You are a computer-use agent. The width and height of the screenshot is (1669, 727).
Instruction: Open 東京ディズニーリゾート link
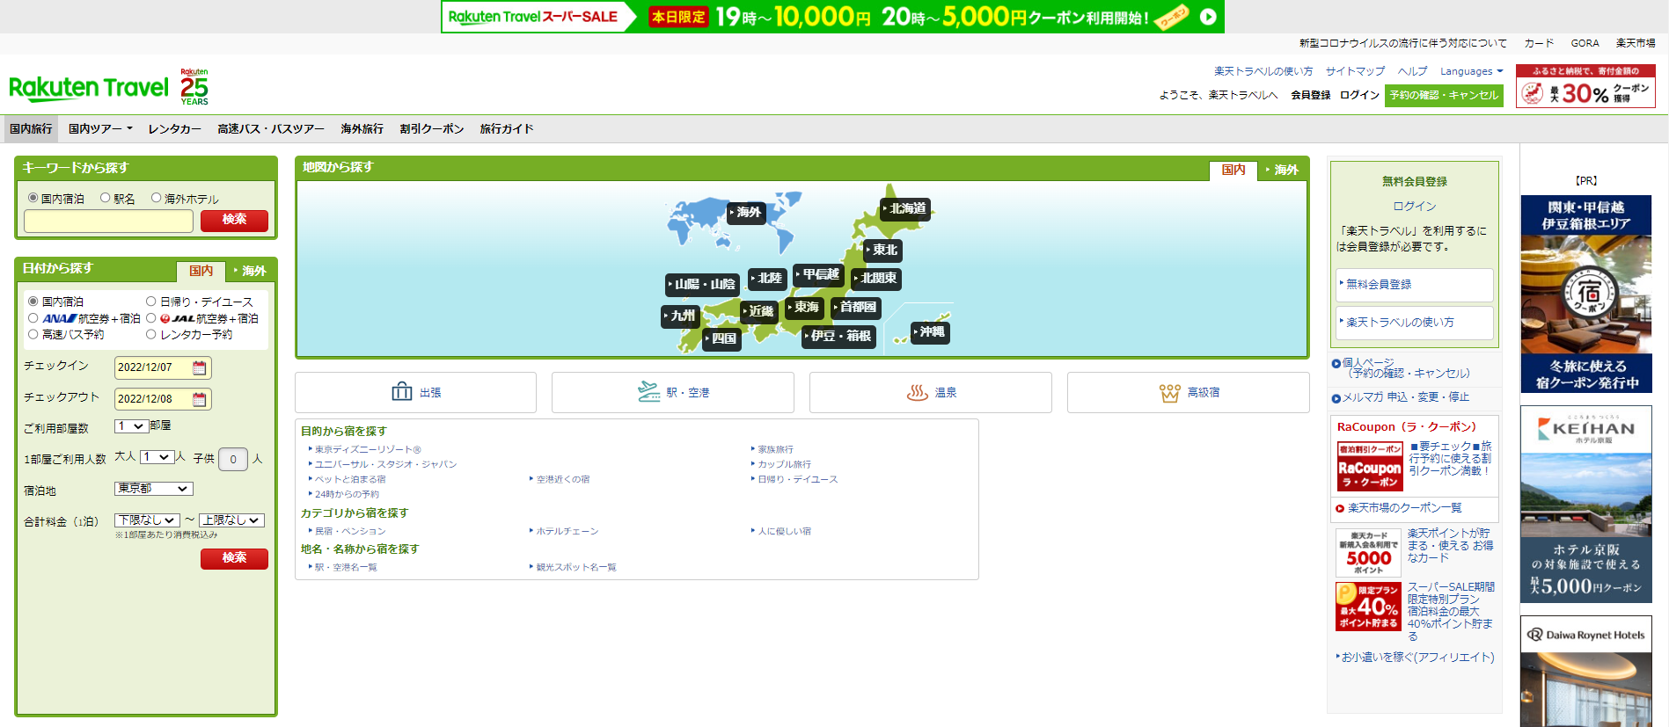tap(368, 449)
